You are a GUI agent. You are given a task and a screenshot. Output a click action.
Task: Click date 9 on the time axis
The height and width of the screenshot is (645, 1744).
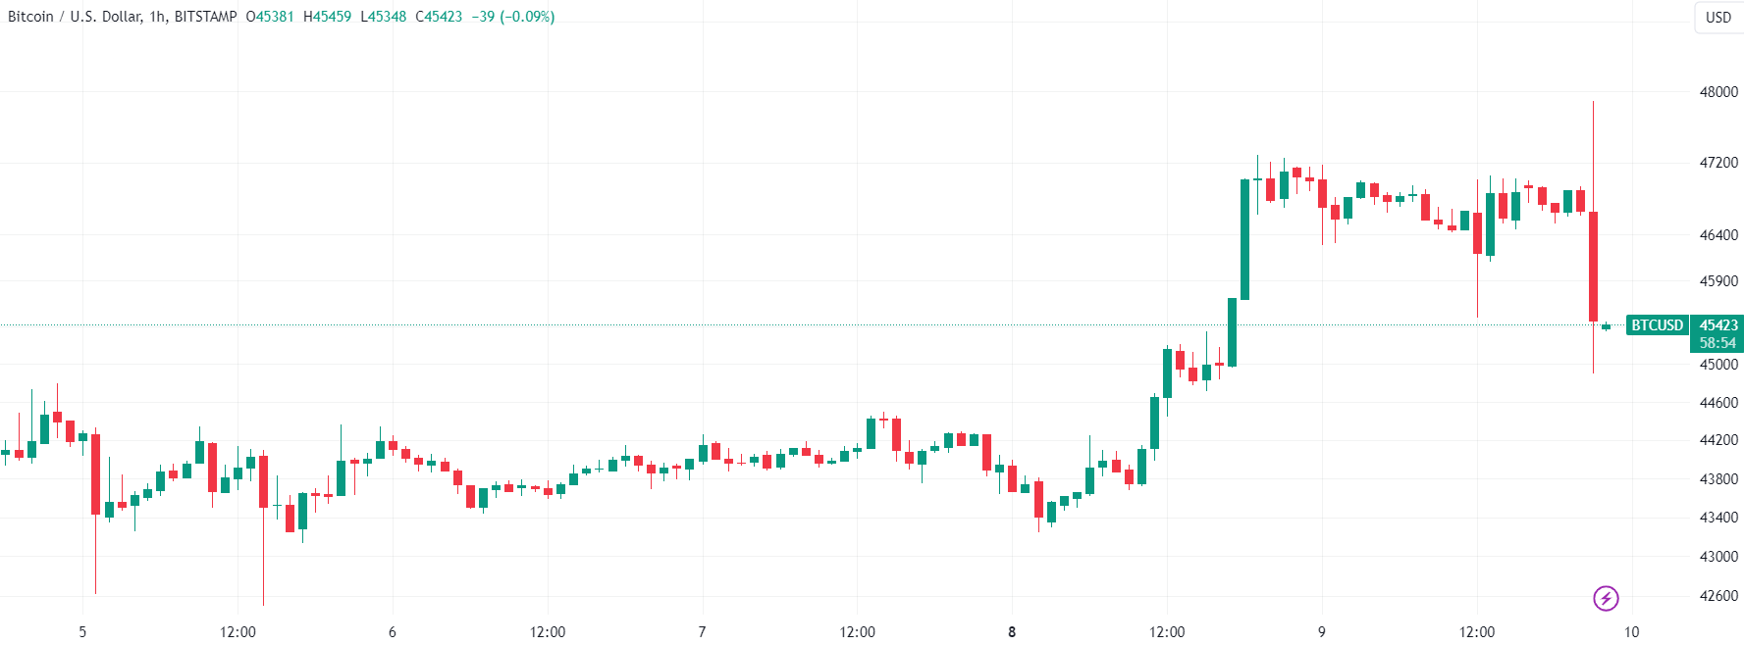pos(1322,632)
